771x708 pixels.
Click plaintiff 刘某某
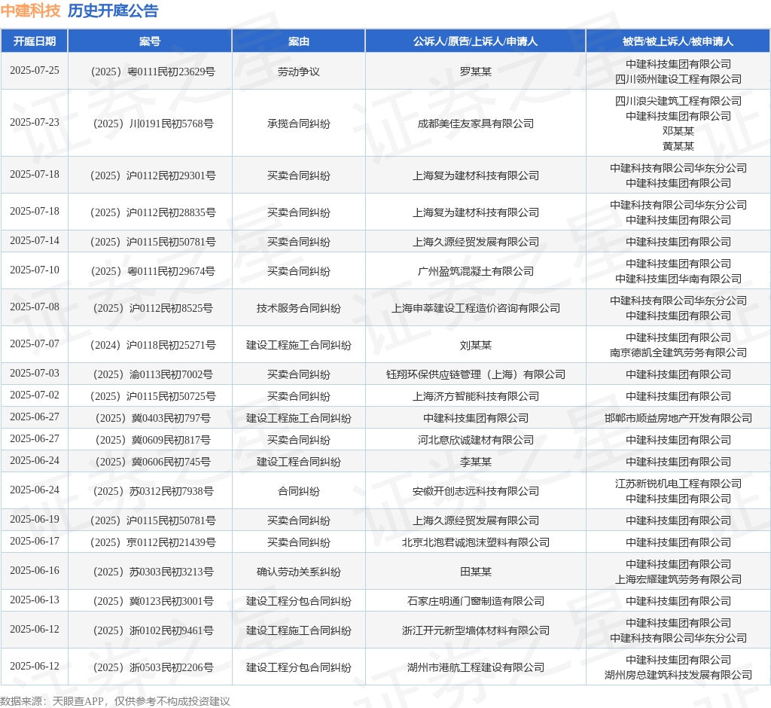(476, 345)
